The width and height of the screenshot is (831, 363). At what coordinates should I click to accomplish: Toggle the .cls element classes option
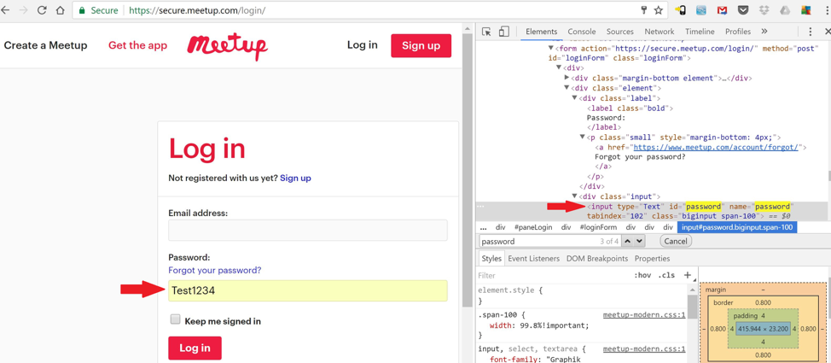click(x=666, y=275)
